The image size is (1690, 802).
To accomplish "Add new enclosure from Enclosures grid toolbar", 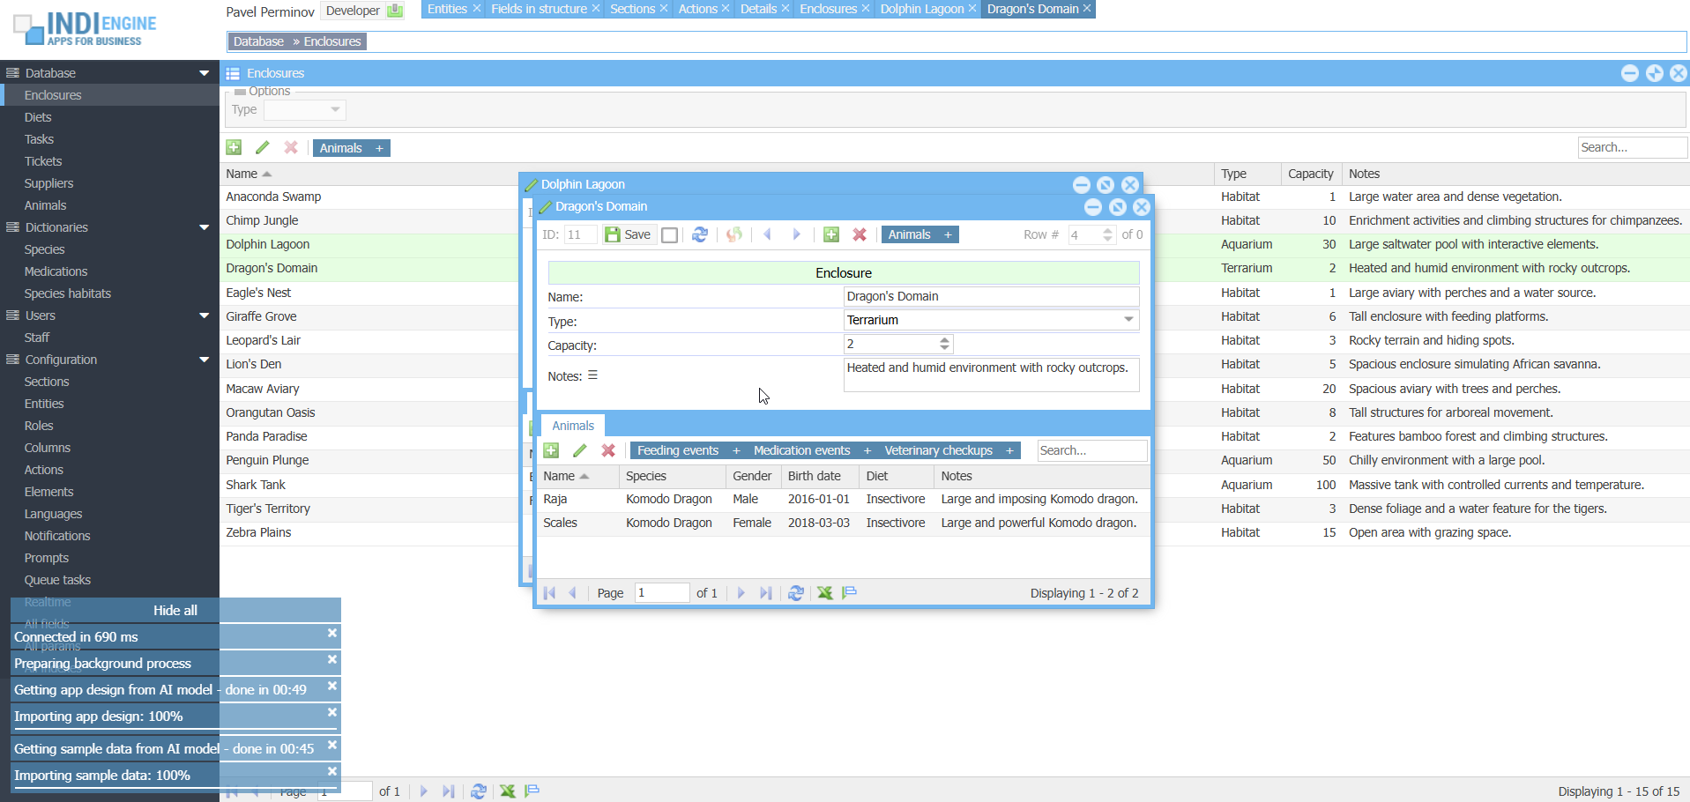I will 234,148.
